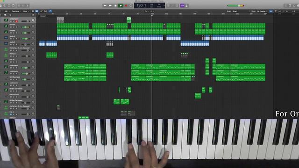The width and height of the screenshot is (299, 168).
Task: Solo the Electric Buzz track
Action: click(13, 97)
